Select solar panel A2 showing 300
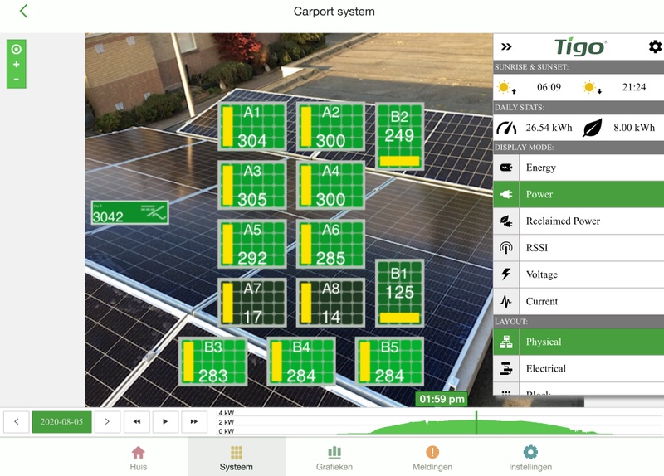 (330, 126)
